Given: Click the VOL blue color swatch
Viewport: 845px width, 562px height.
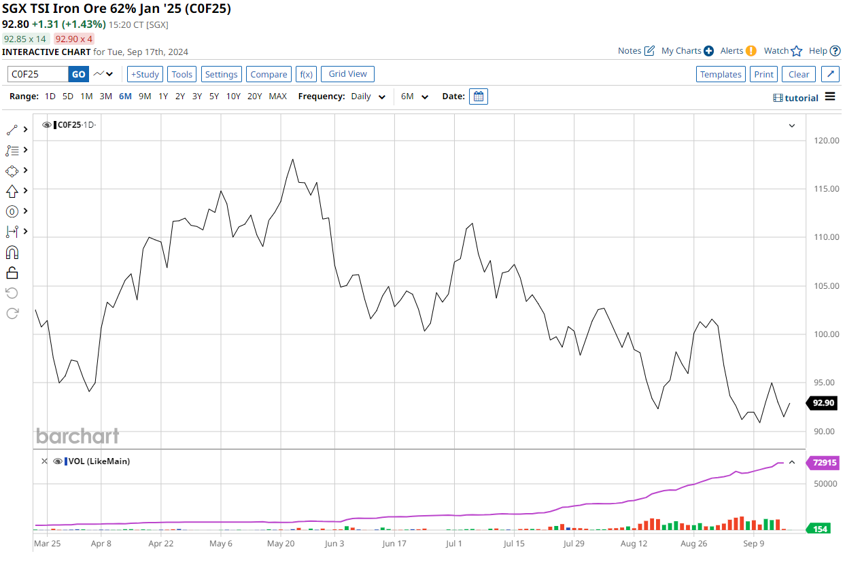Looking at the screenshot, I should (66, 461).
